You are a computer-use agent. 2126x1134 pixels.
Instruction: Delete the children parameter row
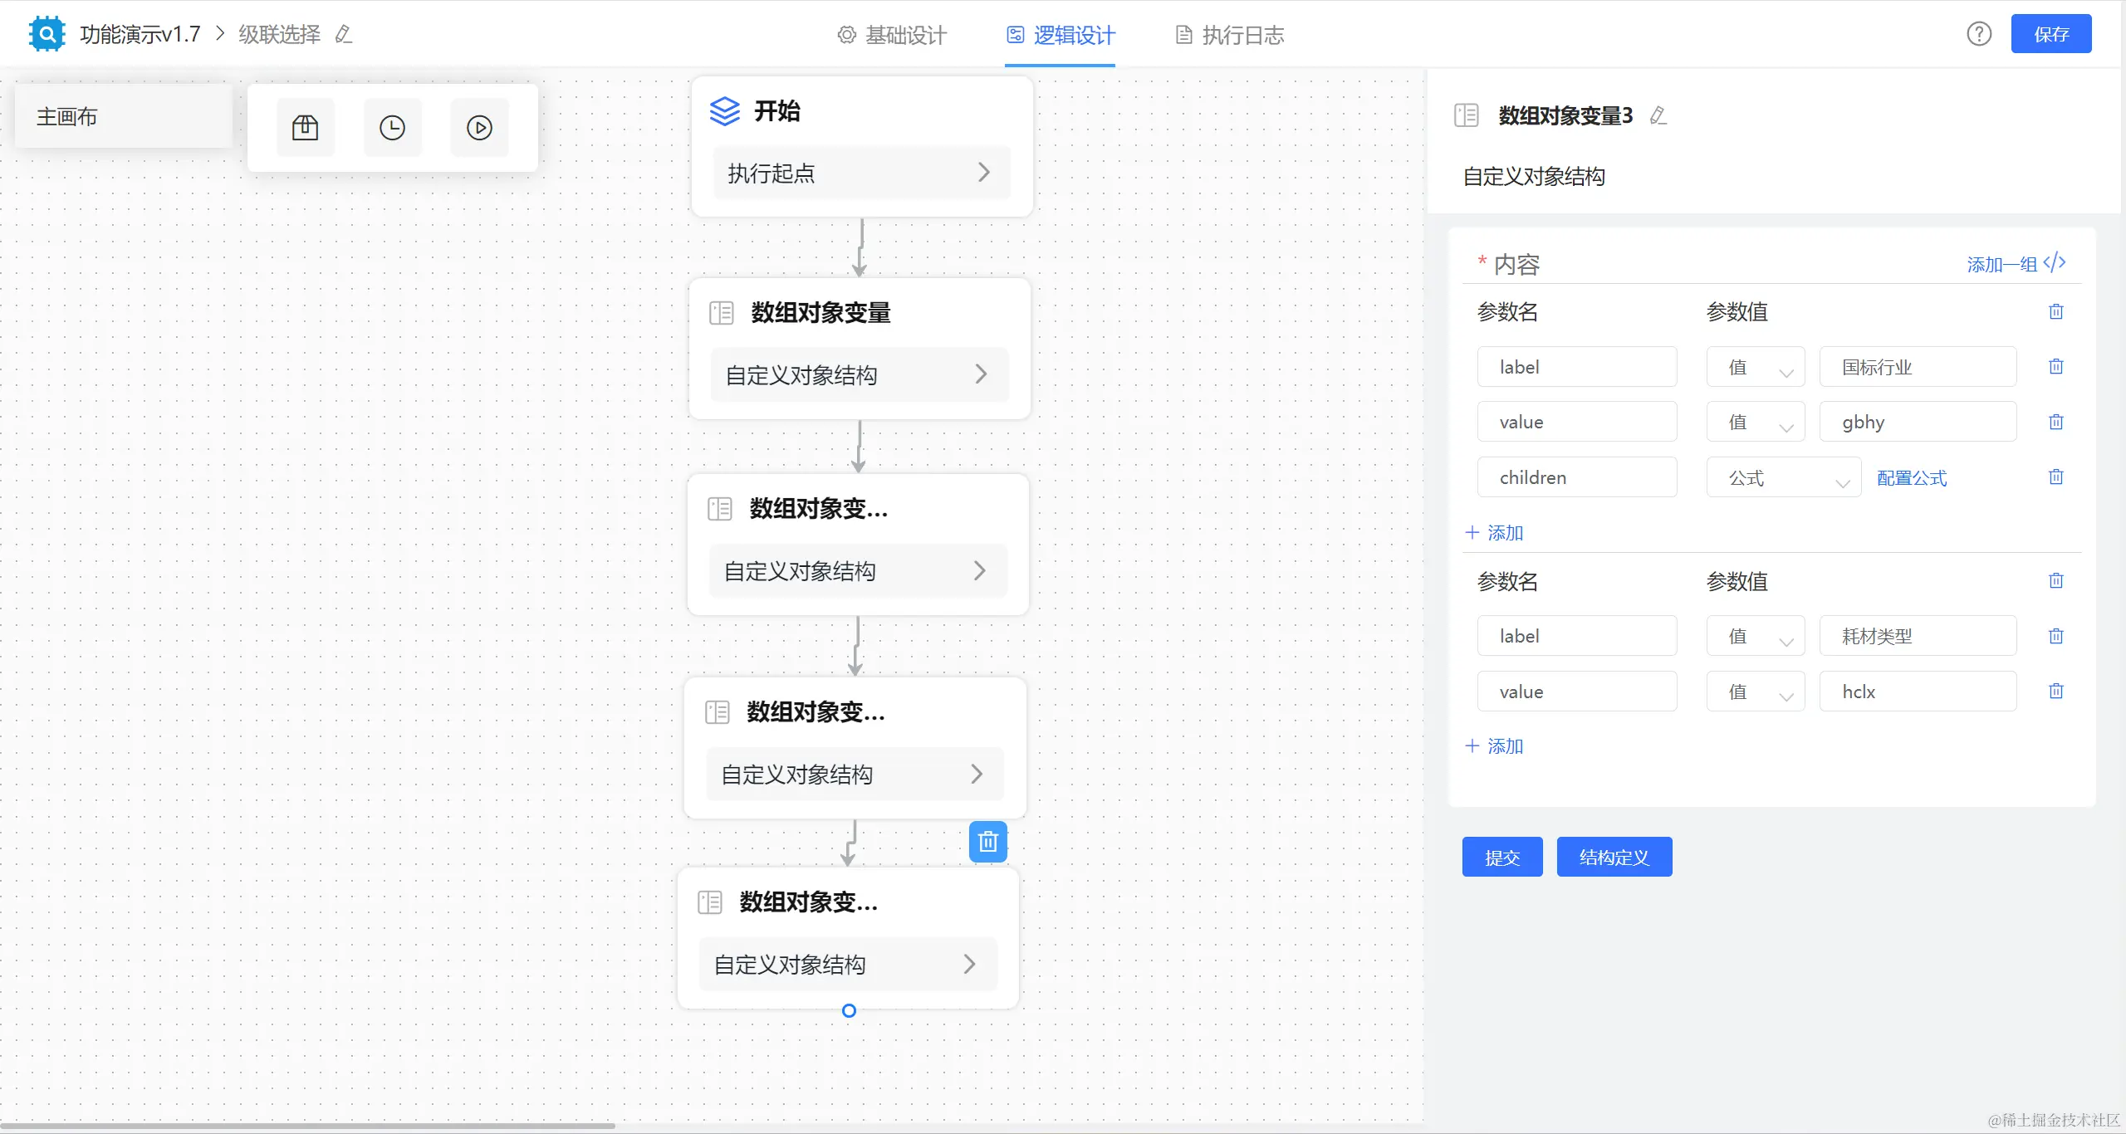2055,477
